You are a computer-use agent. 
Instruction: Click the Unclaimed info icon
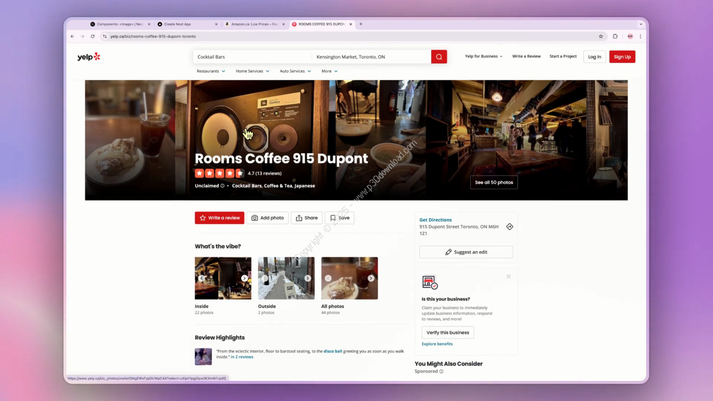(x=222, y=186)
